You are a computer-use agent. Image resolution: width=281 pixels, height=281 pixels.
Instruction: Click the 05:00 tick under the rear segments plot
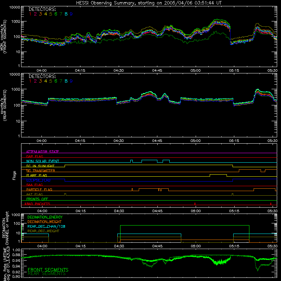click(x=196, y=141)
